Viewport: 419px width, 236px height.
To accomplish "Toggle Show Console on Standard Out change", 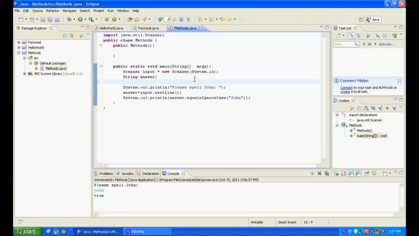I will 351,173.
